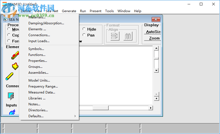This screenshot has width=220, height=134.
Task: Choose Input Loads menu entry
Action: tap(49, 41)
